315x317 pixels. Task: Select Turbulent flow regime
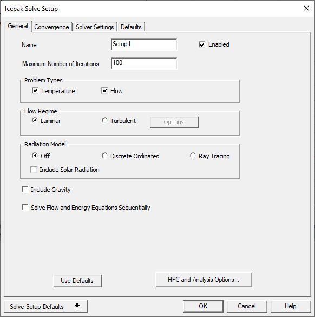[104, 120]
